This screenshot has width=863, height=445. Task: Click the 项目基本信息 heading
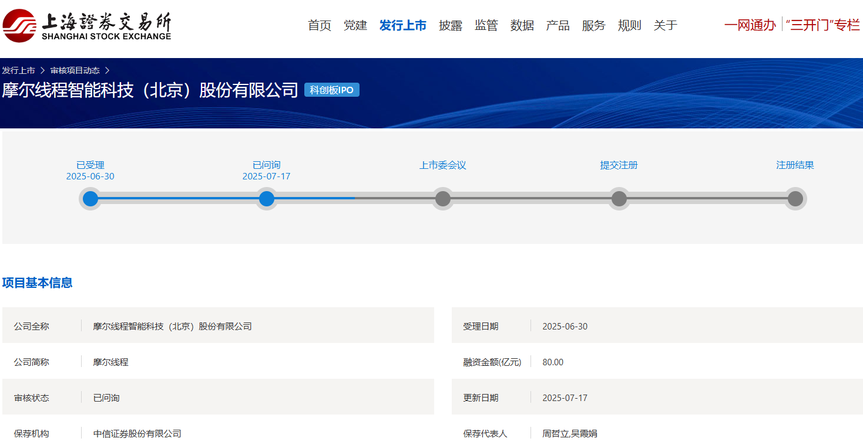tap(38, 283)
